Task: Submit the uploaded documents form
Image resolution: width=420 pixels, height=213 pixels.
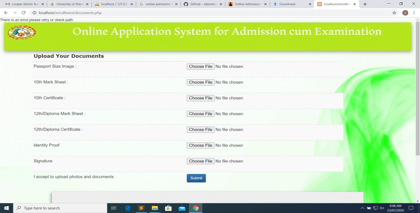Action: (x=196, y=178)
